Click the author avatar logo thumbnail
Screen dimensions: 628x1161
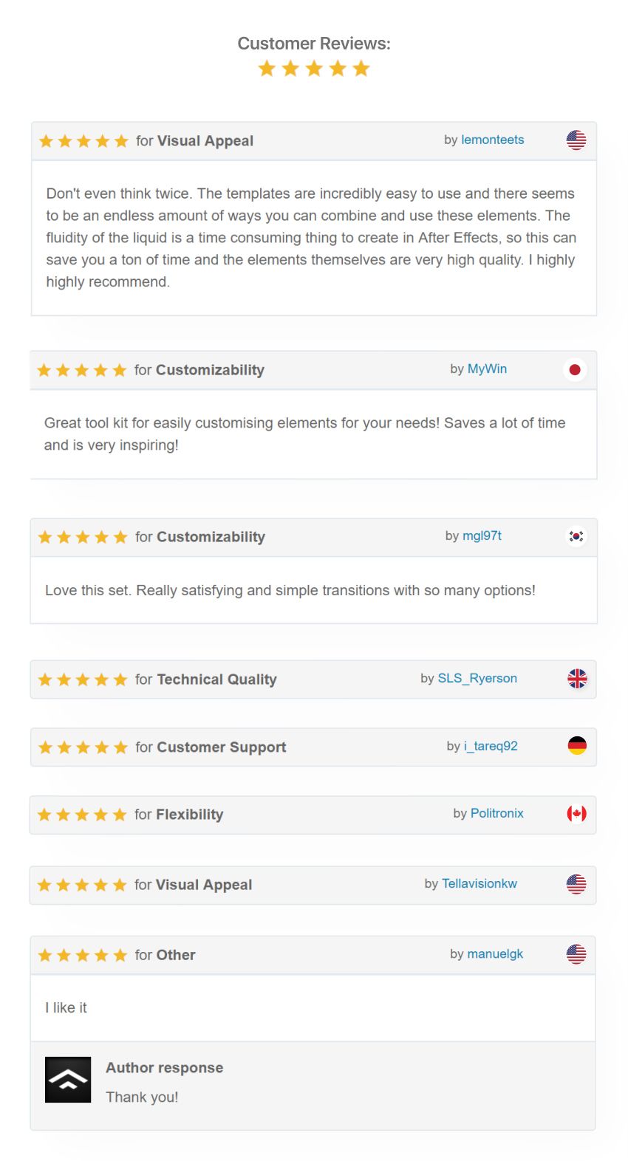click(68, 1080)
